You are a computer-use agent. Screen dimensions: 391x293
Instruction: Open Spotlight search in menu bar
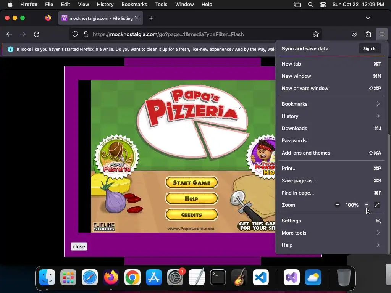tap(310, 5)
